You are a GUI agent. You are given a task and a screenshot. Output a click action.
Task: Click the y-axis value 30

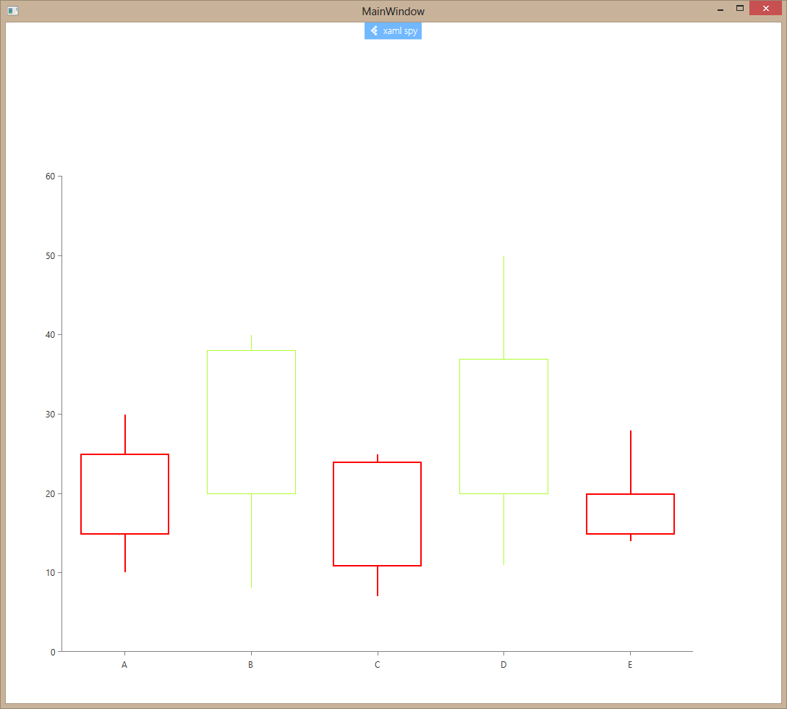(50, 415)
